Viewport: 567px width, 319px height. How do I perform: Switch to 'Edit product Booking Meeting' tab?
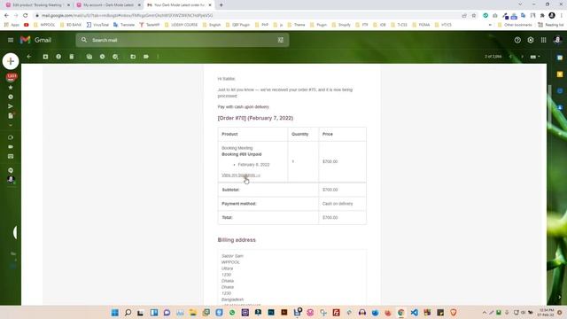[37, 5]
